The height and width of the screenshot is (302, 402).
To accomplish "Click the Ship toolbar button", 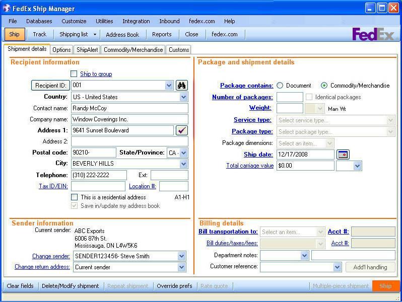I will 14,34.
